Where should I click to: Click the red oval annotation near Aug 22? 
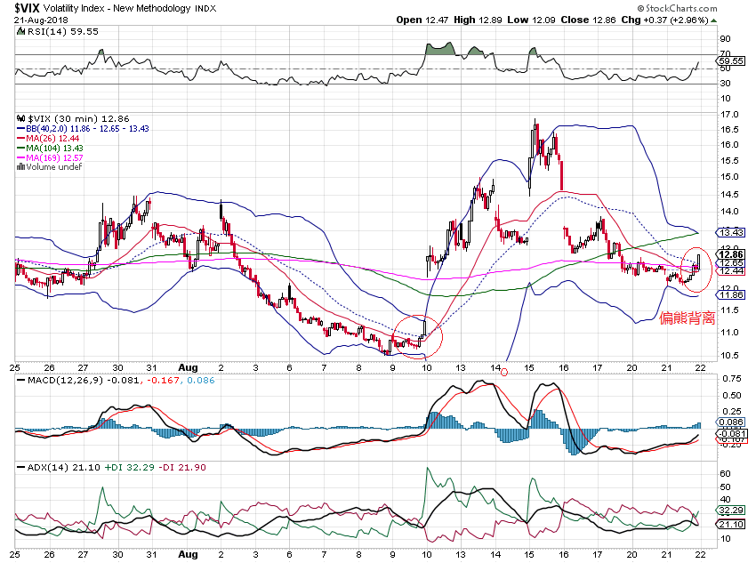click(696, 270)
